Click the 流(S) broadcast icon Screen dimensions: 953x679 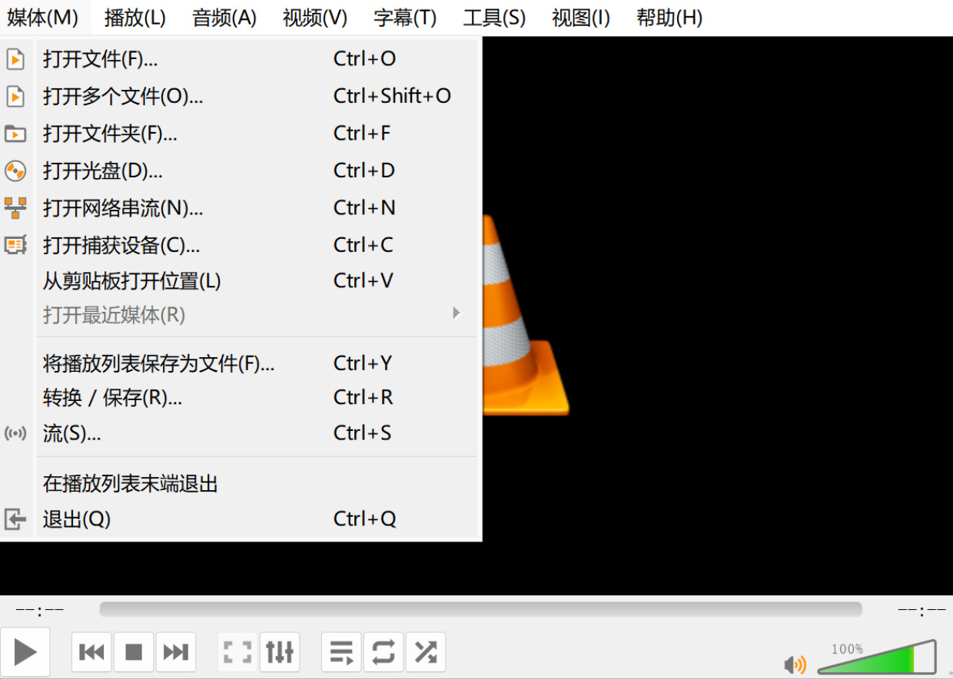pyautogui.click(x=15, y=433)
